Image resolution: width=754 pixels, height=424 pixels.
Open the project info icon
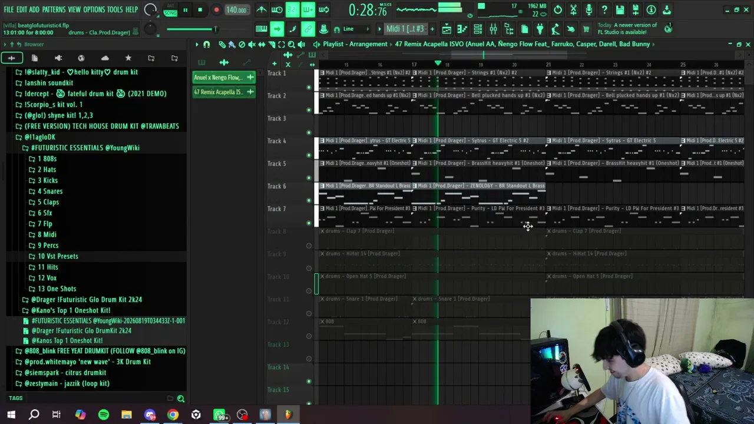[x=651, y=9]
